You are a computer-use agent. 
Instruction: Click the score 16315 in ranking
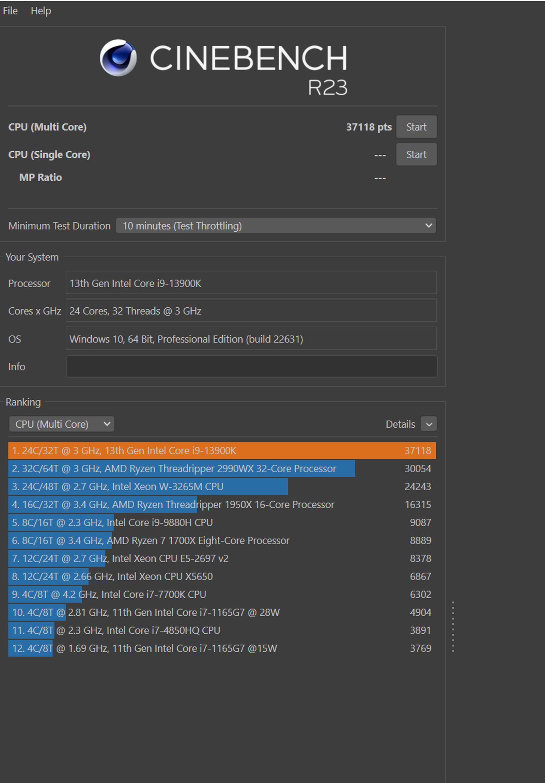click(418, 505)
